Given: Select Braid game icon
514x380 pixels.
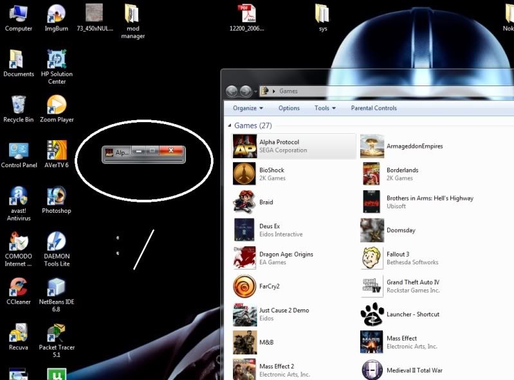Looking at the screenshot, I should (x=244, y=202).
